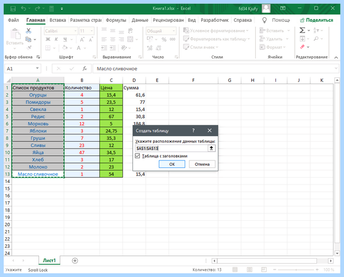
Task: Click the AutoSum sigma icon
Action: tap(302, 30)
